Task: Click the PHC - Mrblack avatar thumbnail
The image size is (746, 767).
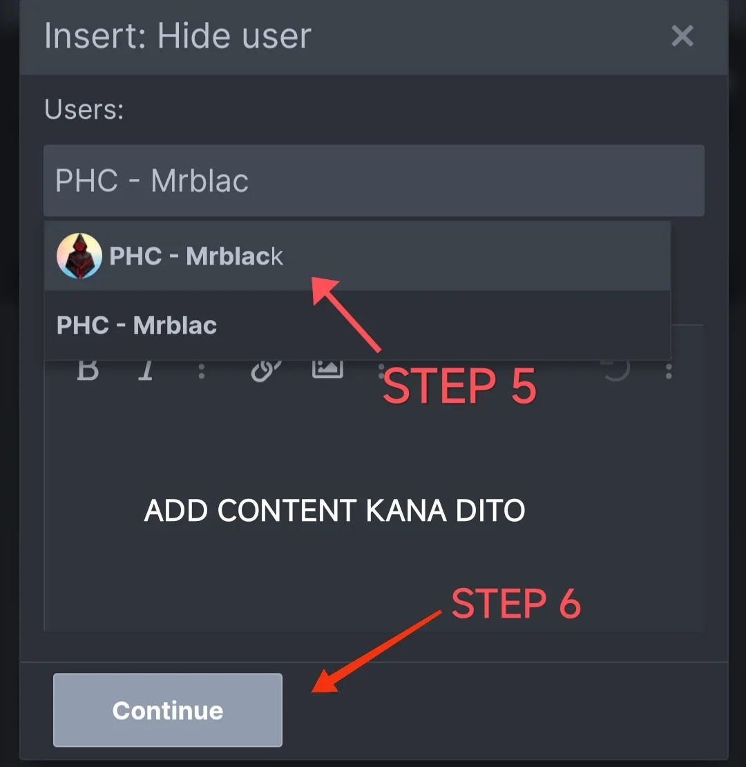Action: [79, 256]
